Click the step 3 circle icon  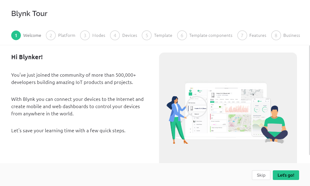(85, 35)
